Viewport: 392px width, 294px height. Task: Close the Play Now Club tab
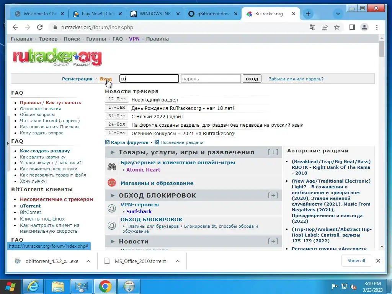120,14
